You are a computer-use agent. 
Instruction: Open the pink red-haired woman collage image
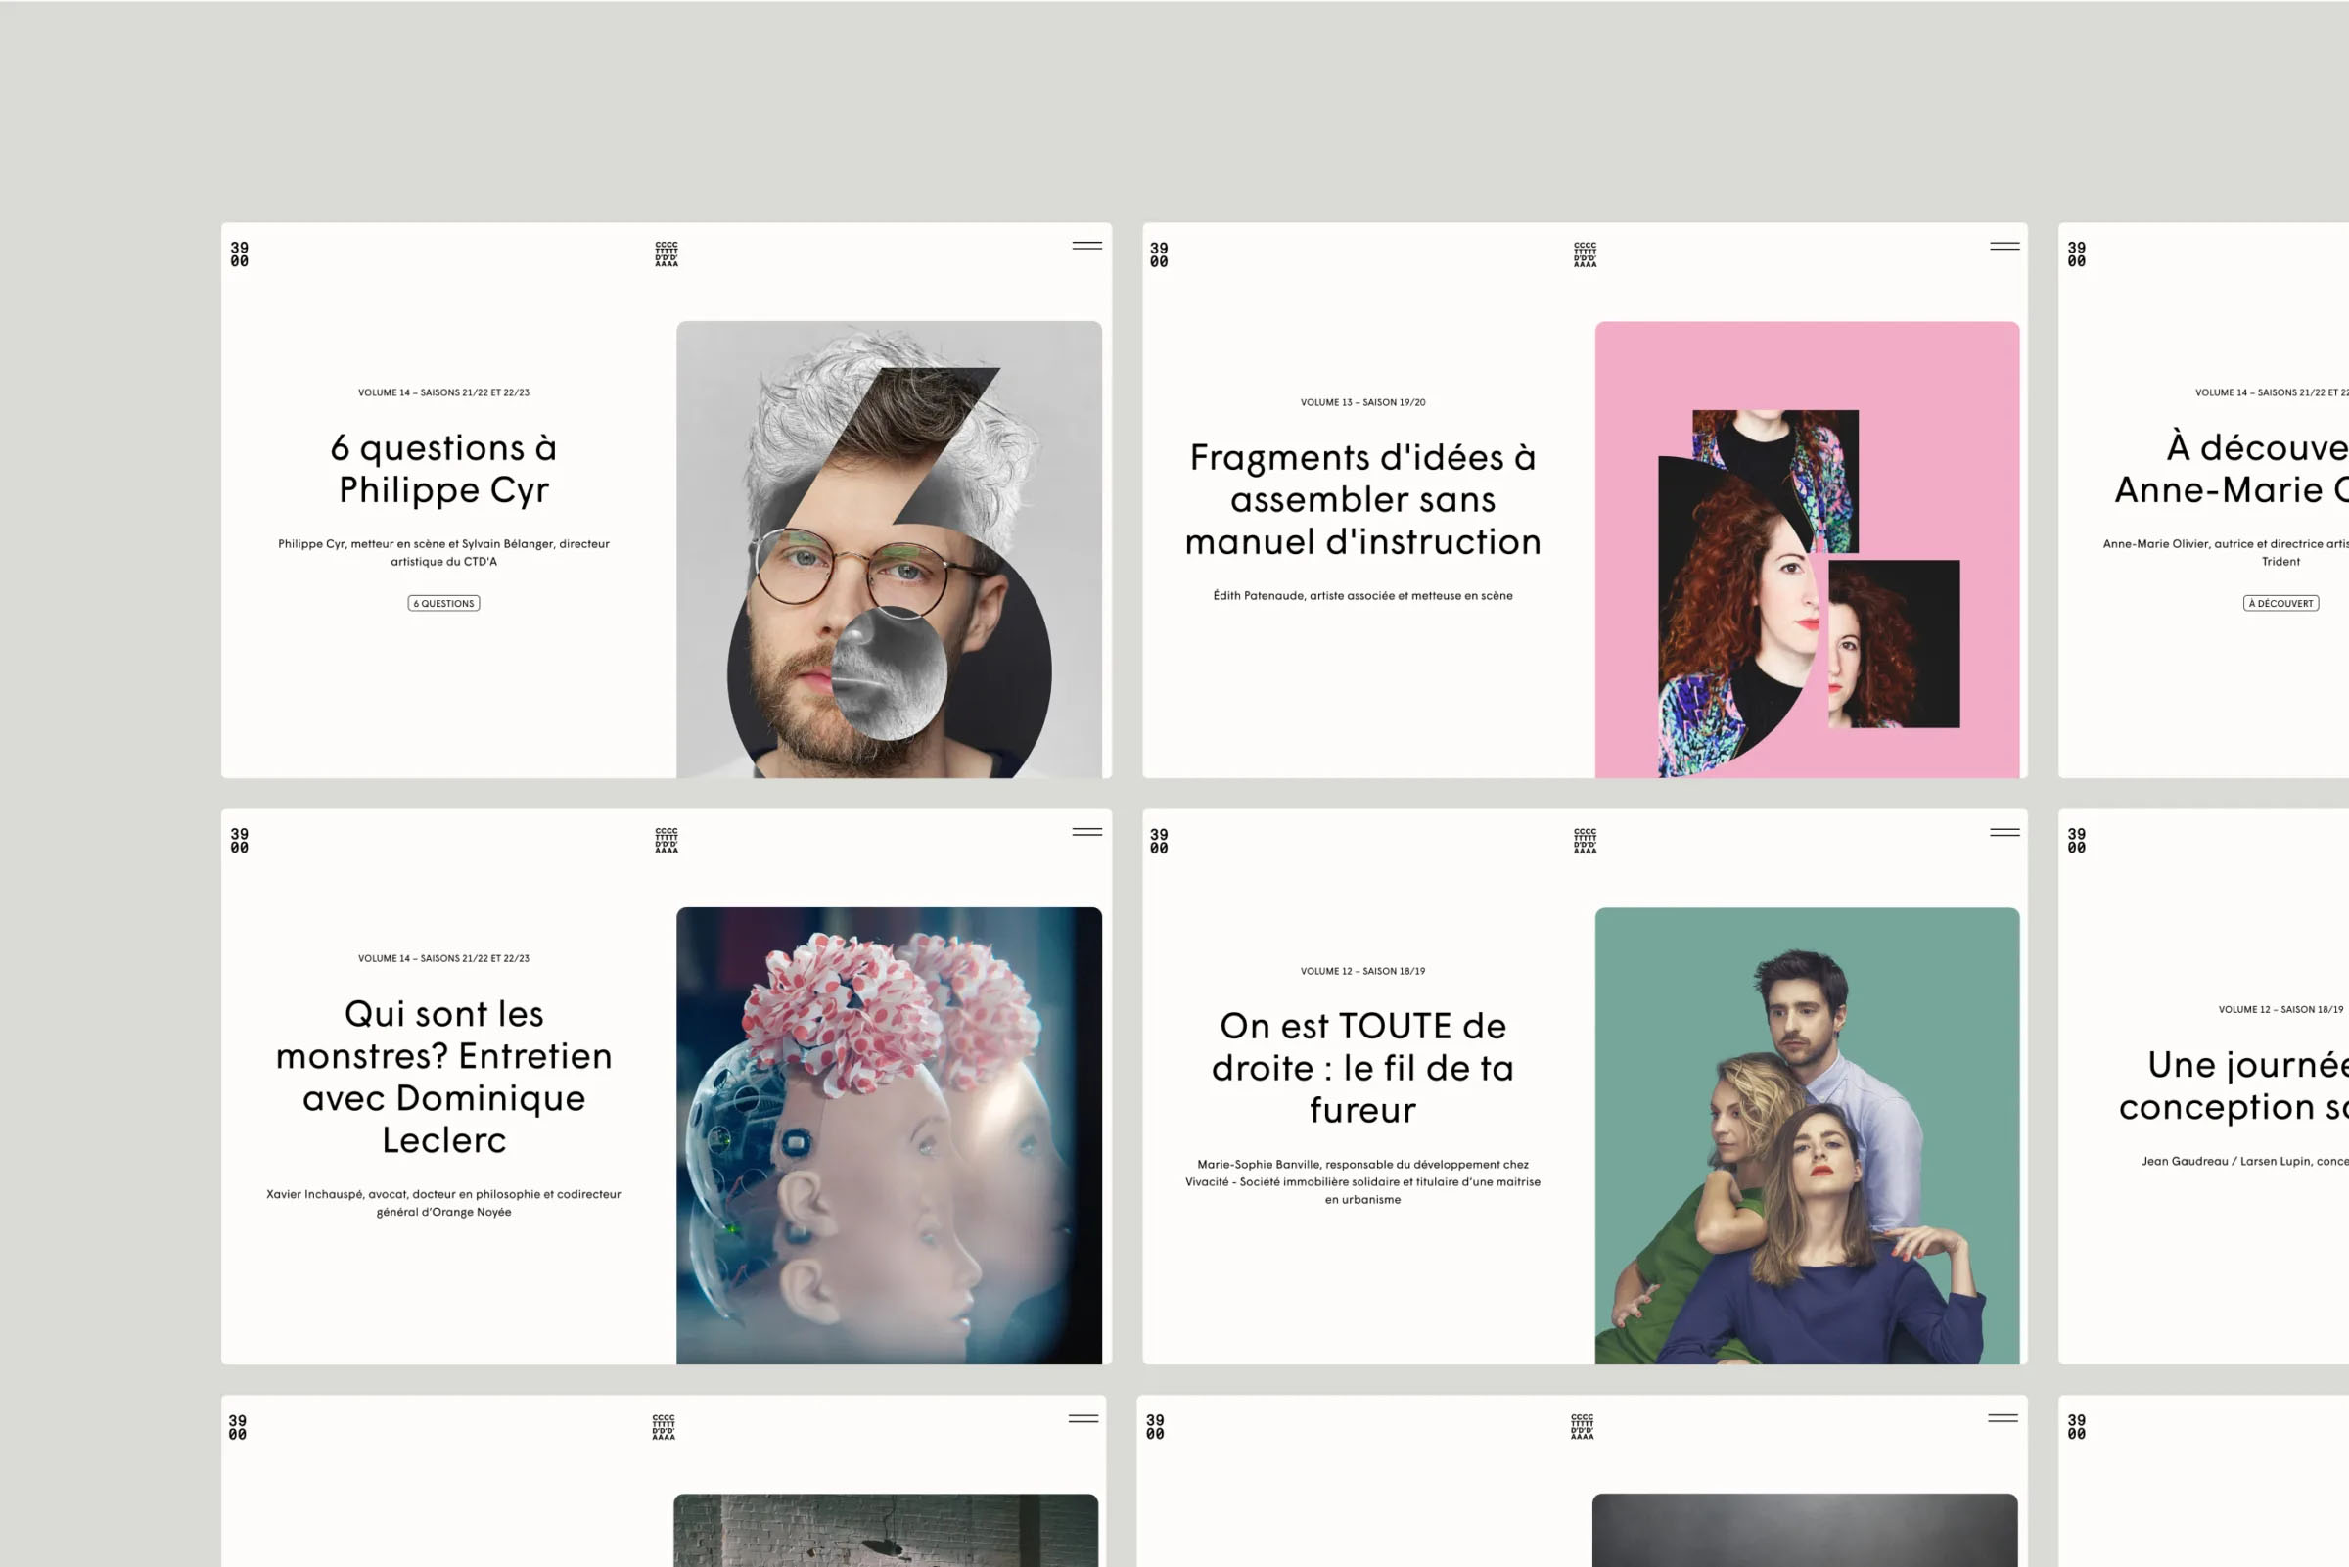click(x=1808, y=550)
